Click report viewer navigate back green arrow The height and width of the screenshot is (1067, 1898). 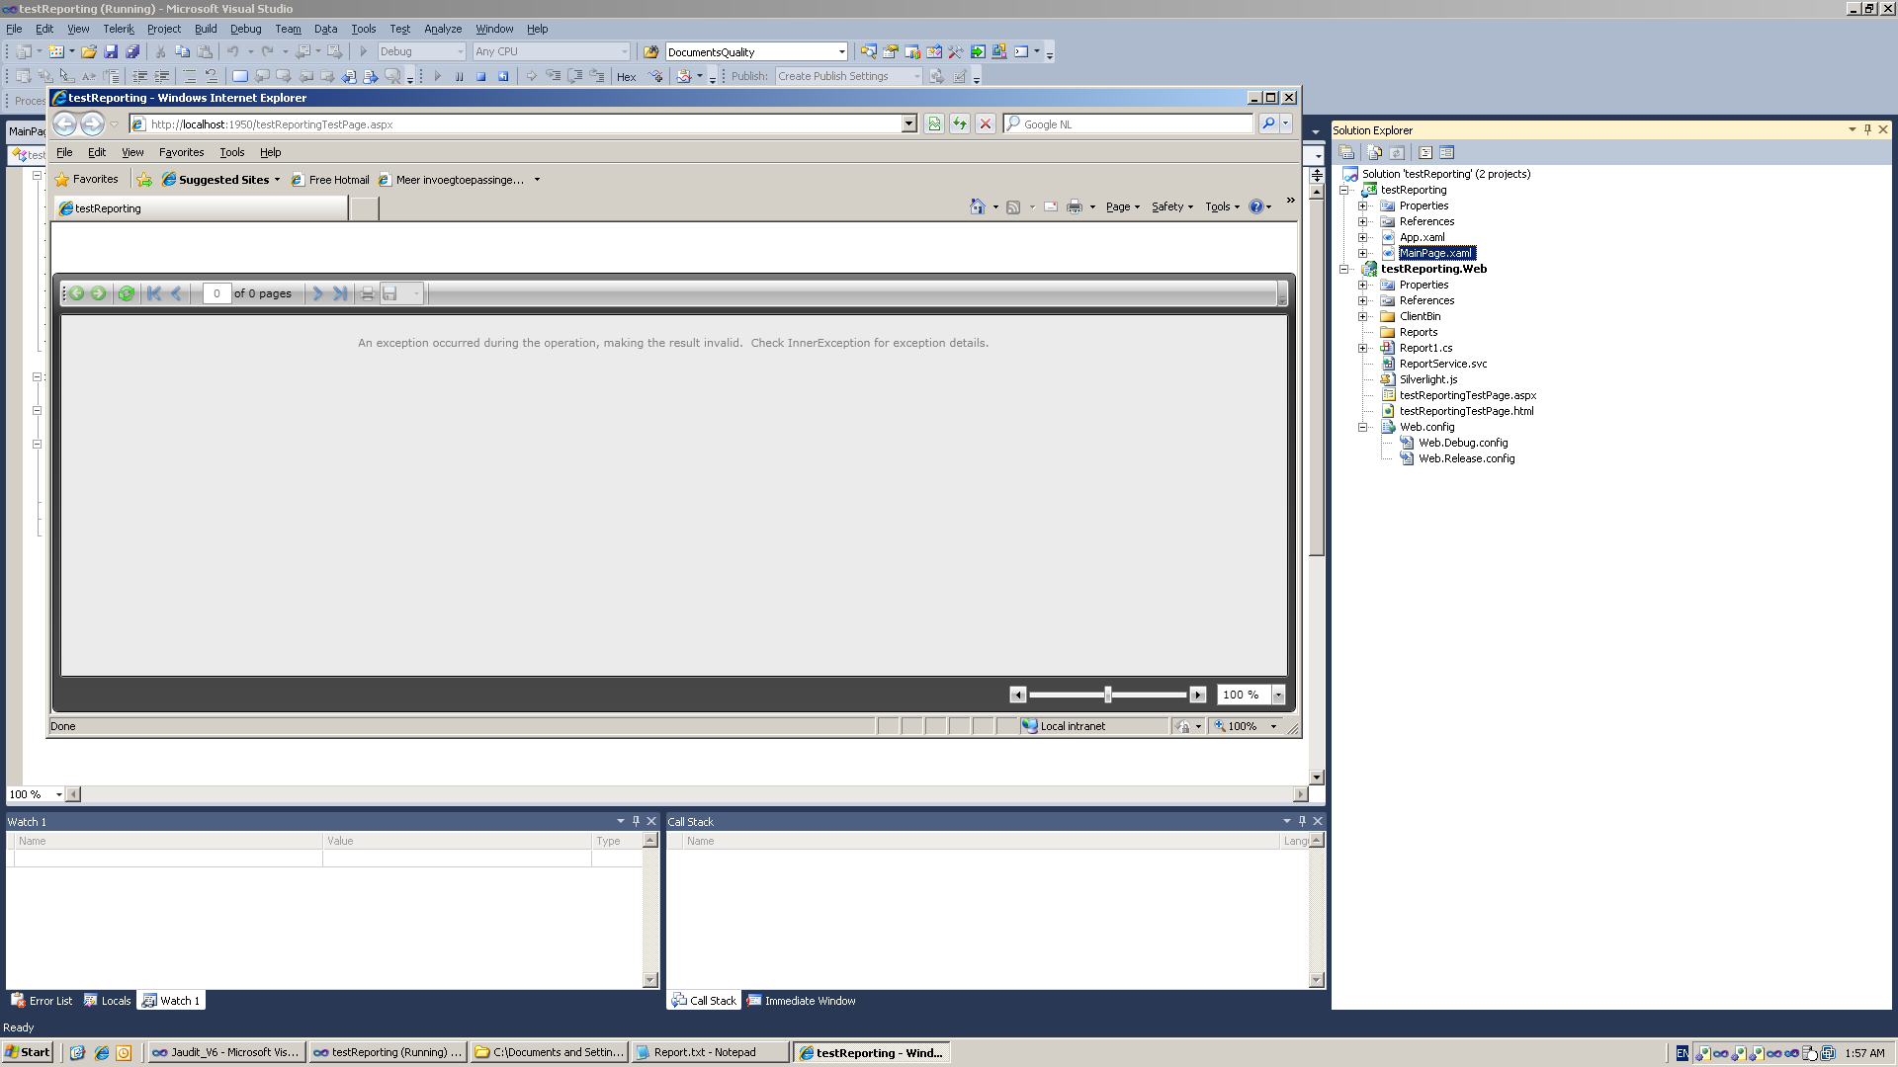76,293
